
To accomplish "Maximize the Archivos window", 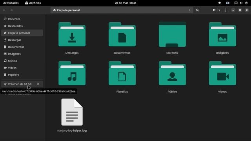I will 240,10.
